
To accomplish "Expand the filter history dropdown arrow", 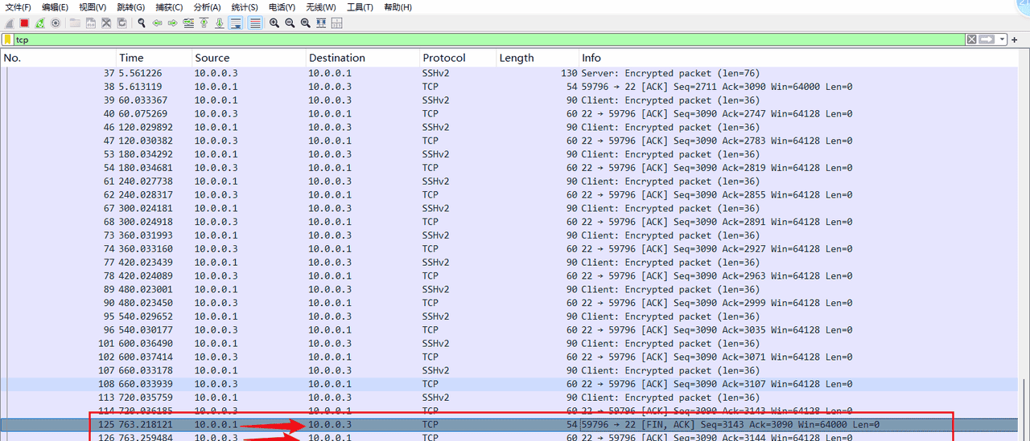I will (1003, 39).
